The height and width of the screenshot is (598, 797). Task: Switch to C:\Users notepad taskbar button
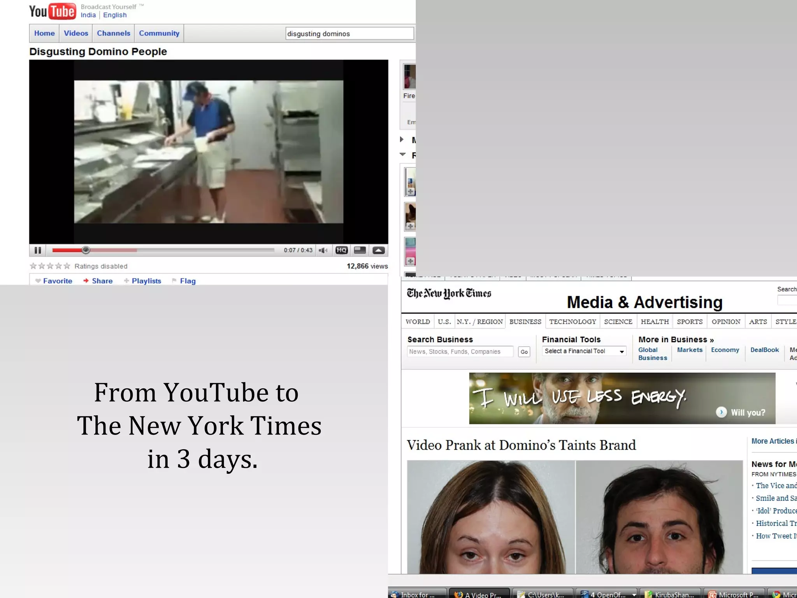pos(542,593)
